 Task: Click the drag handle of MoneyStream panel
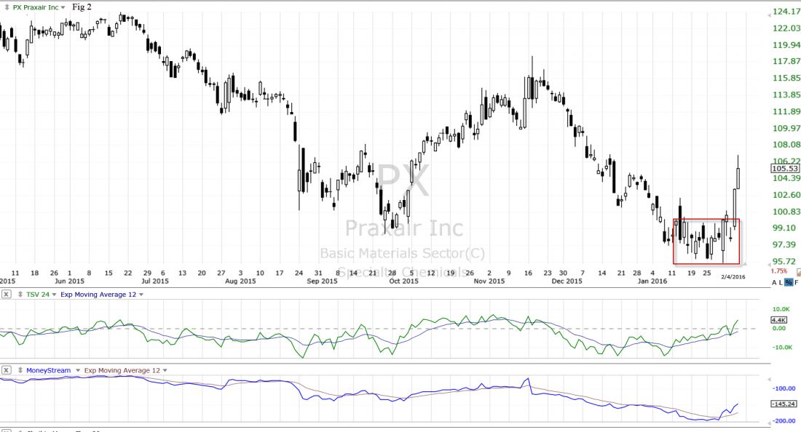[19, 370]
